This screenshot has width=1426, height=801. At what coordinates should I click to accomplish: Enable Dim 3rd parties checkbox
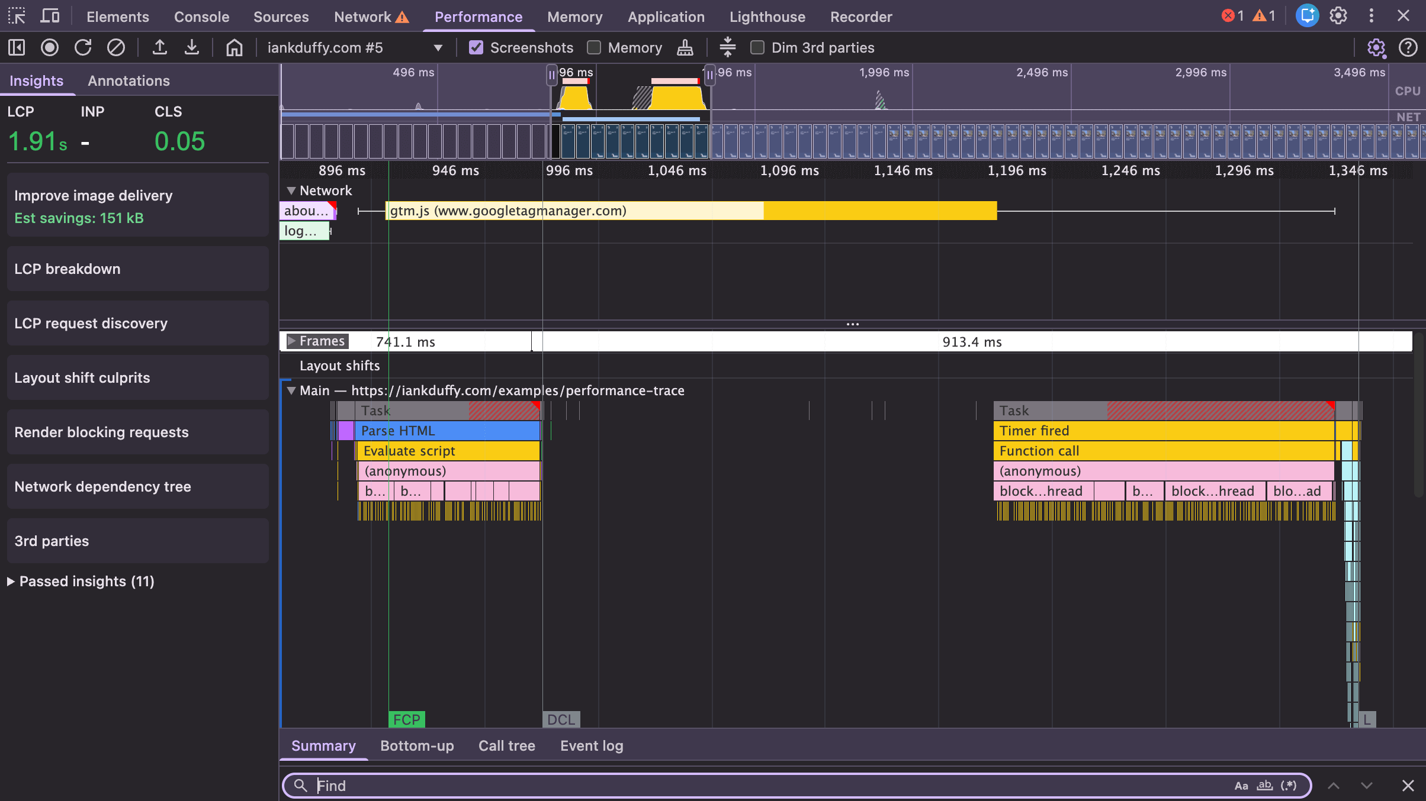coord(757,47)
